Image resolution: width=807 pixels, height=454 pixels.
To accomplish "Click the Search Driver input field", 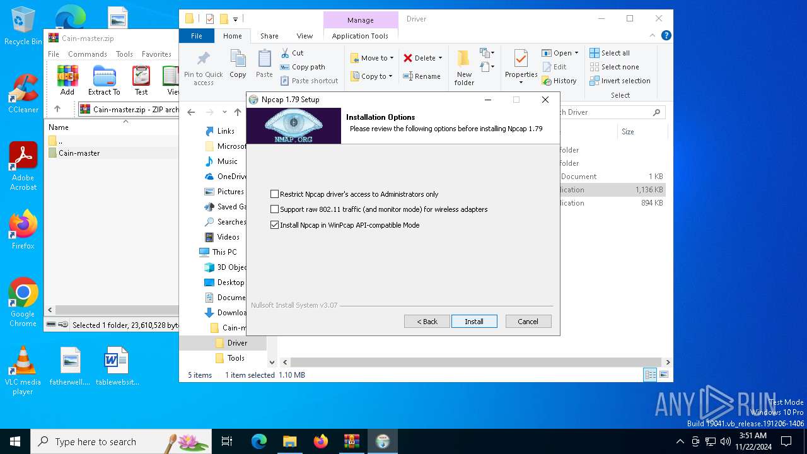I will click(x=605, y=112).
